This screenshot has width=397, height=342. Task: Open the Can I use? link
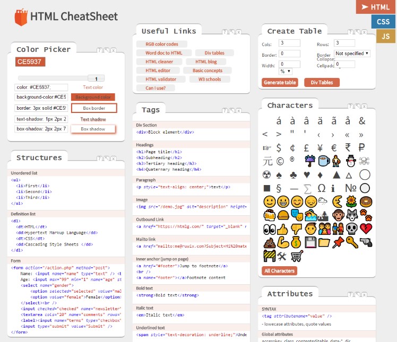click(156, 88)
